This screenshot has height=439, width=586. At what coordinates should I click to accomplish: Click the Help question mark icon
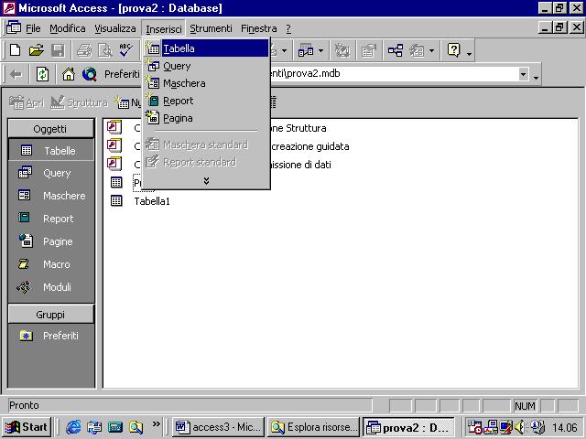tap(454, 50)
